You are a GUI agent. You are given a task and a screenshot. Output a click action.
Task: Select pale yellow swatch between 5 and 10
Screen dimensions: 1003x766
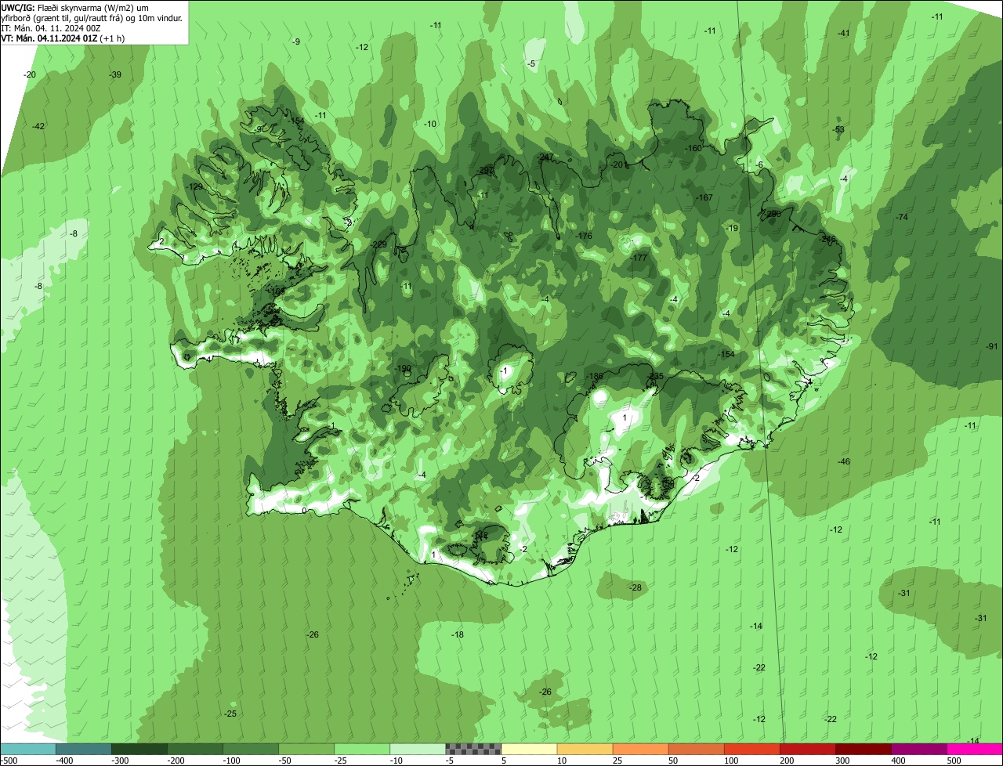529,749
